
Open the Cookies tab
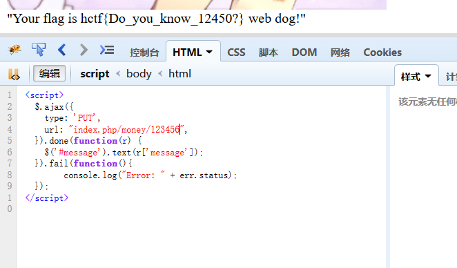(382, 52)
